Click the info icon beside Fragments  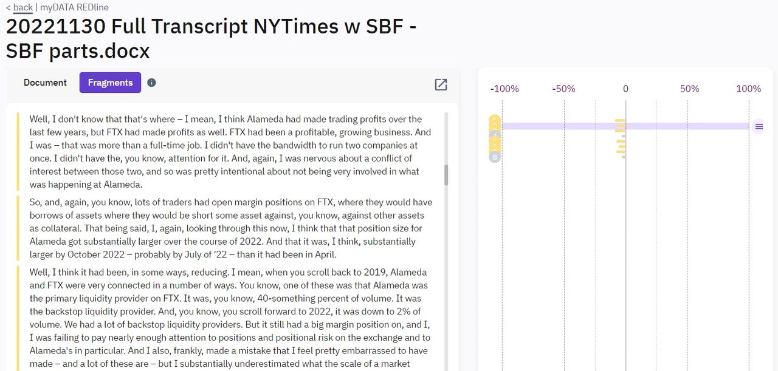151,83
